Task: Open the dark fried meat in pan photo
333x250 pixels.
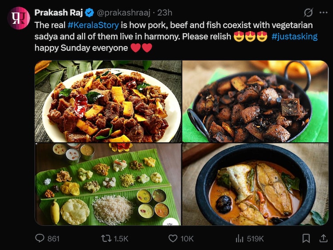Action: (255, 101)
